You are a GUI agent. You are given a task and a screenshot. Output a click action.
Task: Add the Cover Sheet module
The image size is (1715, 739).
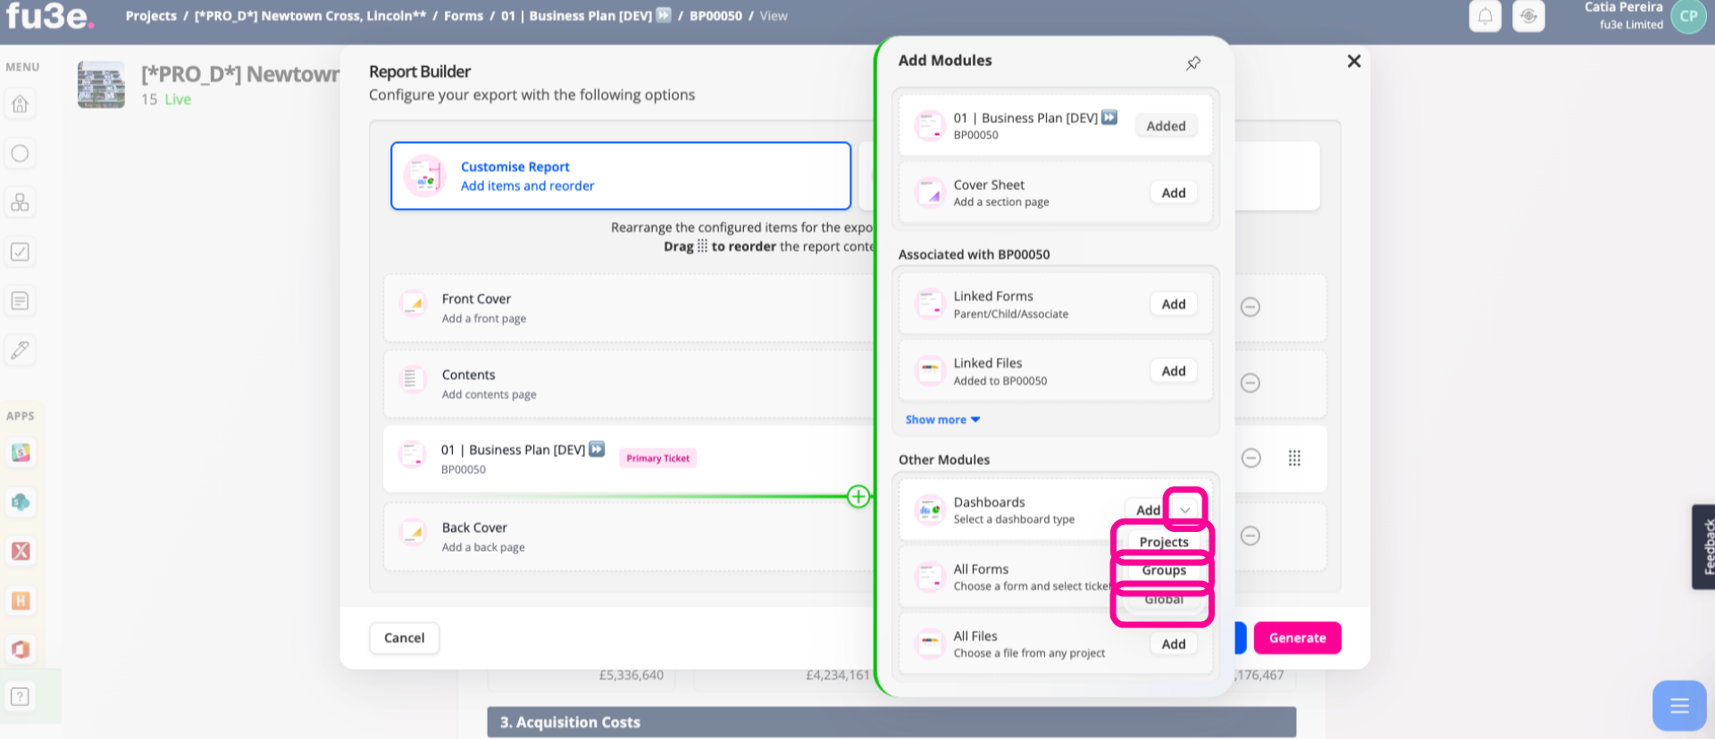1174,193
